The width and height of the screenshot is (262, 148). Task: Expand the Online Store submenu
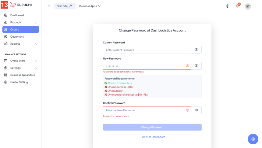click(x=36, y=61)
